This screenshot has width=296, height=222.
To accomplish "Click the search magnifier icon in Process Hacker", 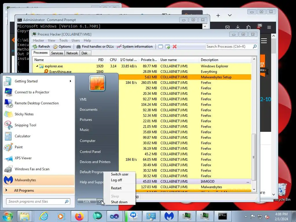I will [255, 47].
